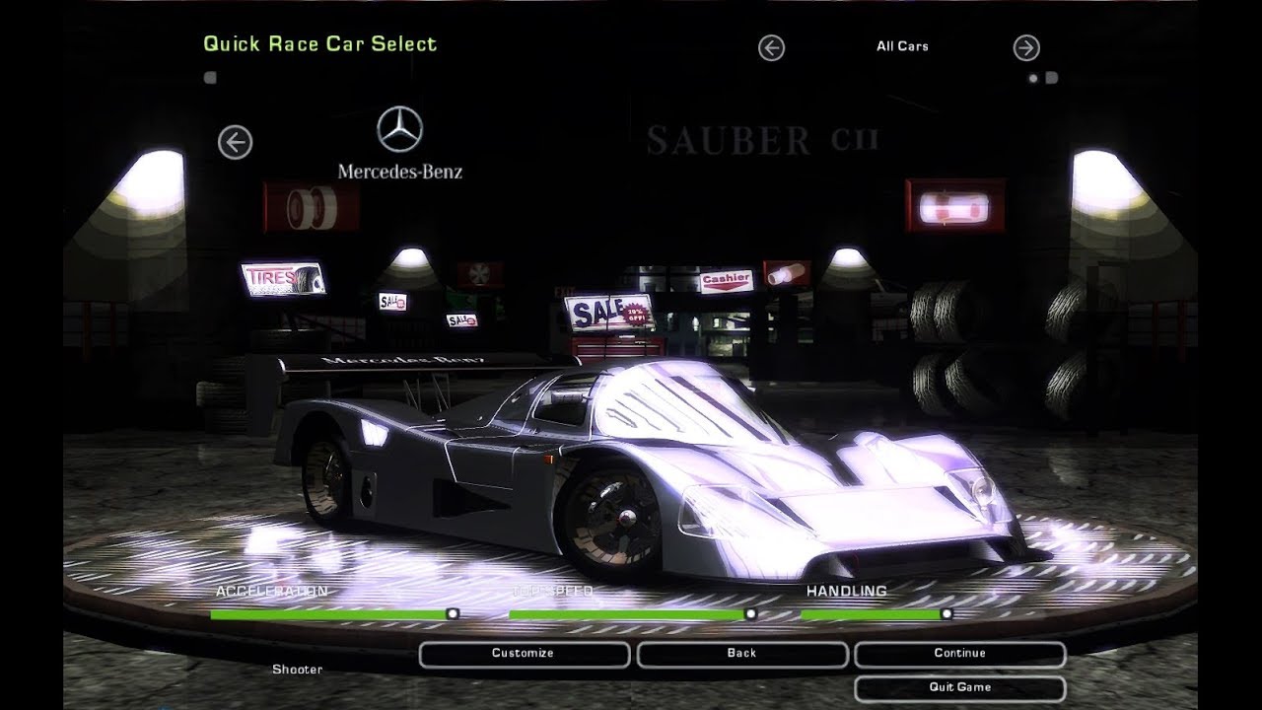Click the SAUBER C11 car name
This screenshot has width=1262, height=710.
762,140
